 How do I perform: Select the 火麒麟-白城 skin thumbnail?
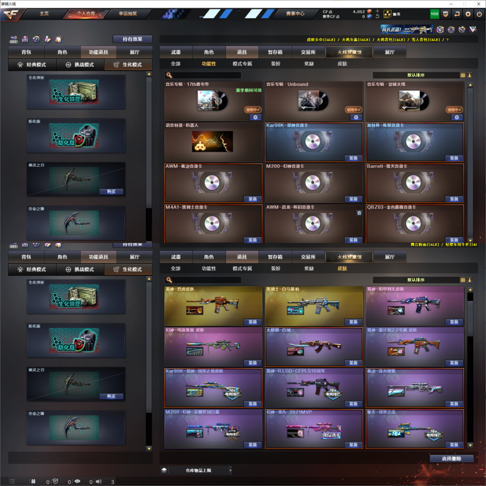coord(314,348)
